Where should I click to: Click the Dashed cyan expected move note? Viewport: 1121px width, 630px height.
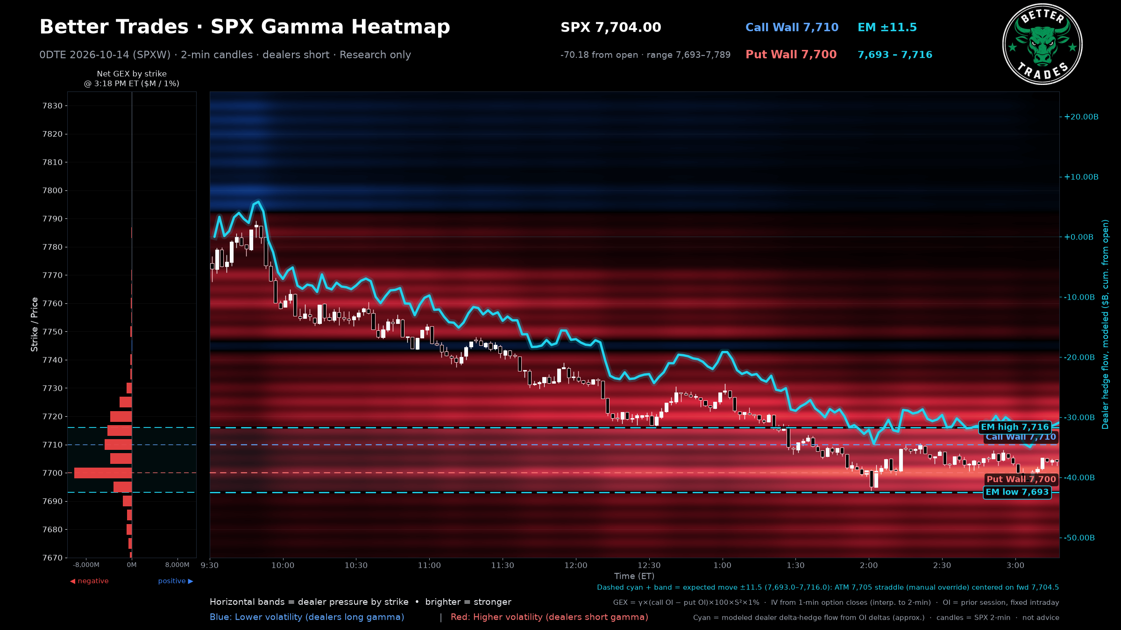point(828,588)
